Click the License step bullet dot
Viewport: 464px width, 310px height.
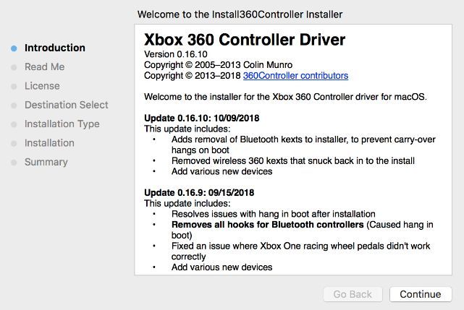click(14, 86)
